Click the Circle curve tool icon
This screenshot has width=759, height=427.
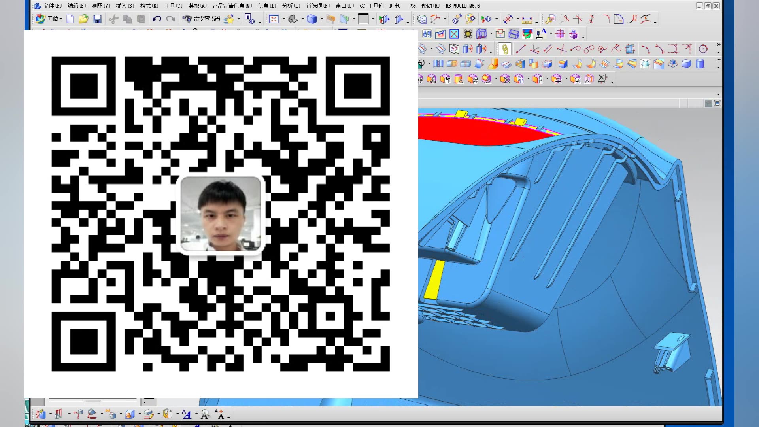[703, 49]
